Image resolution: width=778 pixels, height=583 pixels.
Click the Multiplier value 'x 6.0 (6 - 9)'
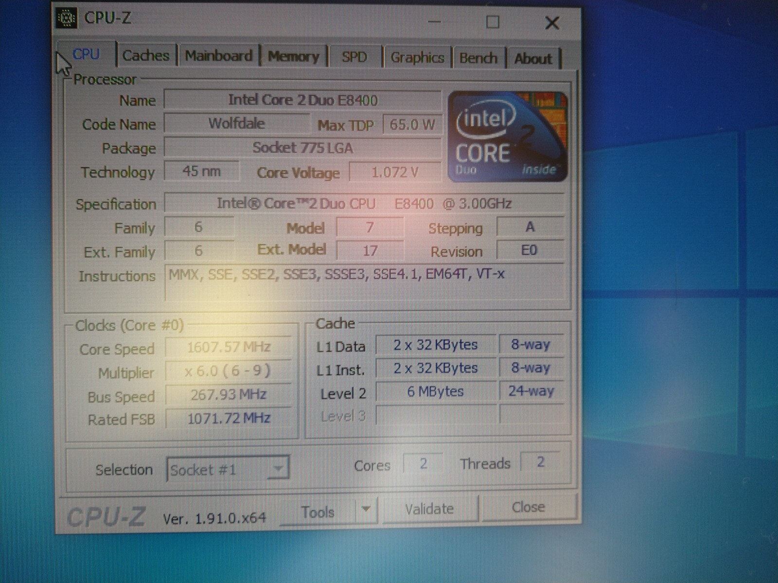(229, 371)
